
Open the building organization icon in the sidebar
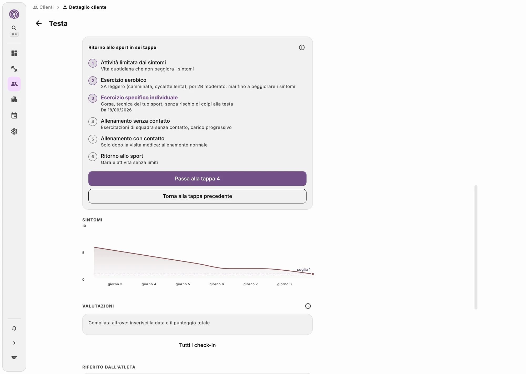coord(14,99)
